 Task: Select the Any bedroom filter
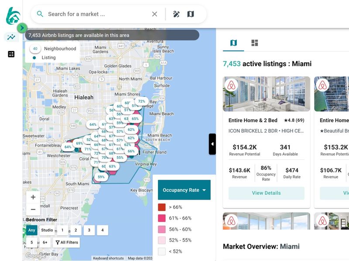click(x=31, y=230)
